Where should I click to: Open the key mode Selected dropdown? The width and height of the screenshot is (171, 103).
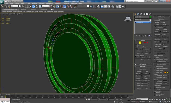[142, 99]
